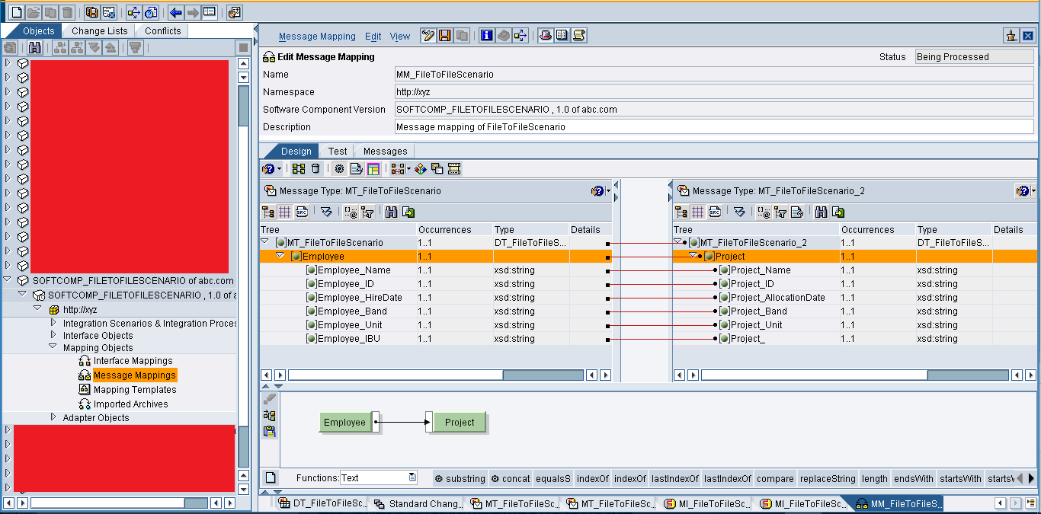Toggle the tree view icon in the source panel toolbar
Image resolution: width=1041 pixels, height=514 pixels.
(x=268, y=212)
